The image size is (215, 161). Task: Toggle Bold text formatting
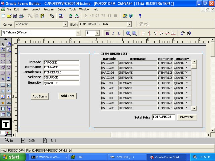(107, 33)
